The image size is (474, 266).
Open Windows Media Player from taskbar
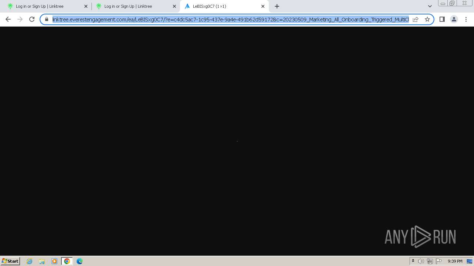tap(54, 261)
